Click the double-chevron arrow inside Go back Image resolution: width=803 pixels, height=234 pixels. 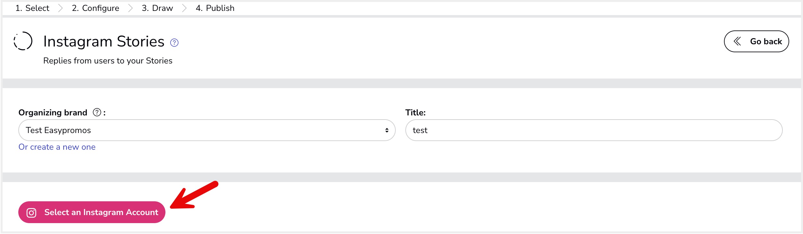(737, 41)
